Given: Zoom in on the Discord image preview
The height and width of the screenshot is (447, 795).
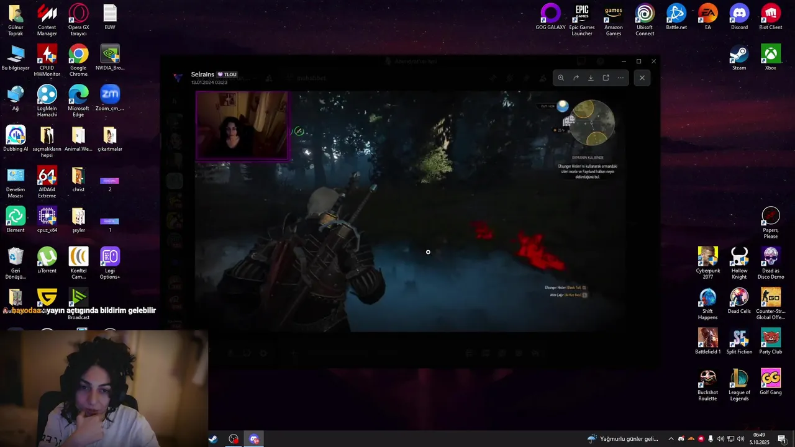Looking at the screenshot, I should tap(561, 78).
